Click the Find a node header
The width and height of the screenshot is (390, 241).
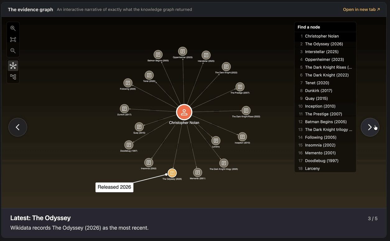pyautogui.click(x=325, y=27)
